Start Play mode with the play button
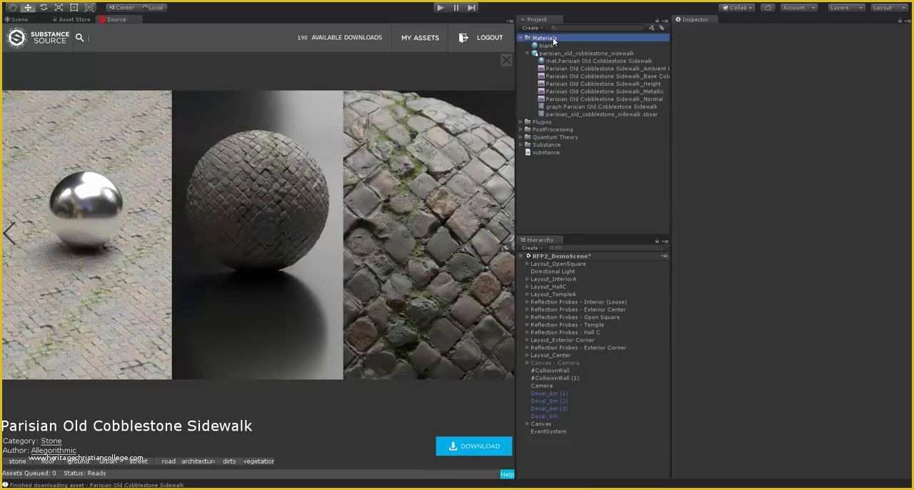The image size is (914, 490). 440,7
